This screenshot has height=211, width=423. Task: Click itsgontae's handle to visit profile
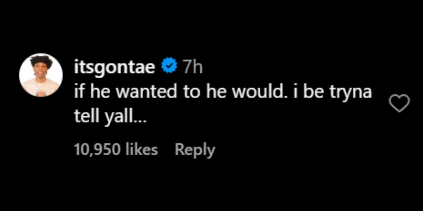pos(114,66)
